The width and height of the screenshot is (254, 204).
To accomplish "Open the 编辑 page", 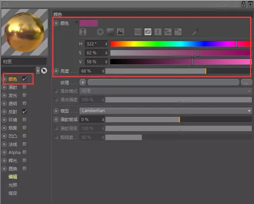I will point(13,177).
